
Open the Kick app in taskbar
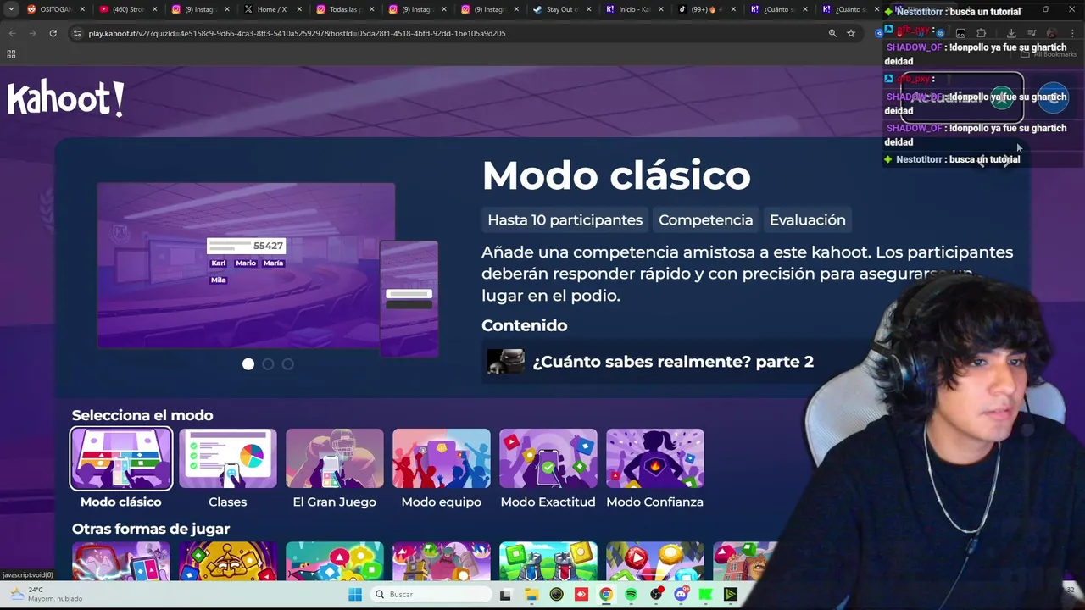pos(705,594)
